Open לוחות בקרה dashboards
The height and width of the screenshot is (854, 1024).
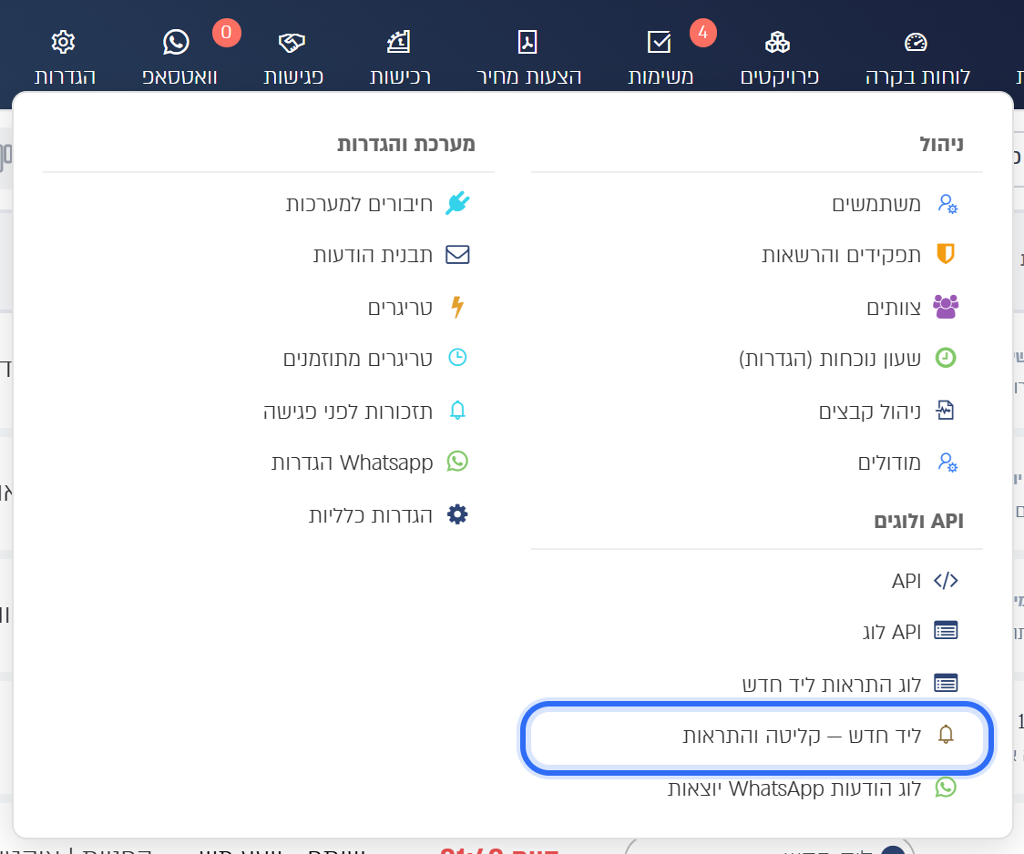917,76
